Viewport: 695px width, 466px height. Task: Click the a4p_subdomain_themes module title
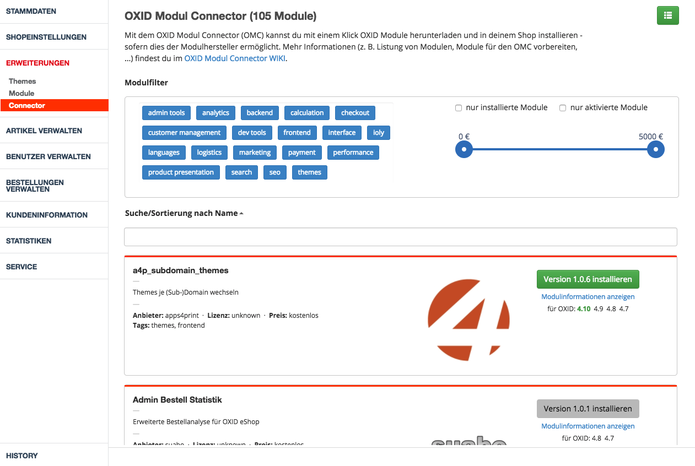coord(181,270)
